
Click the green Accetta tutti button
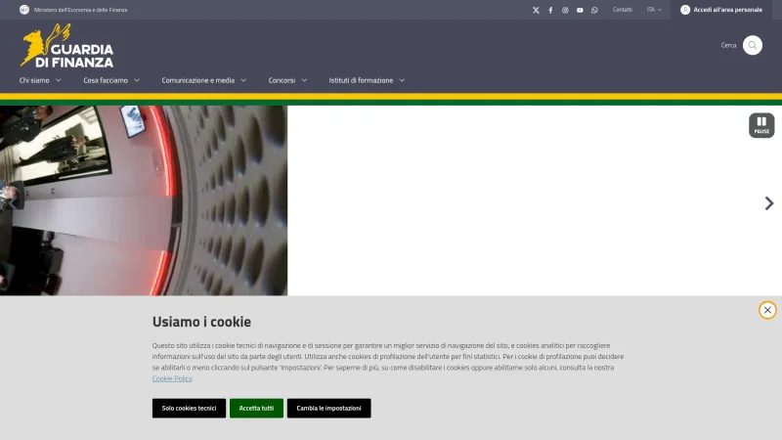[x=256, y=408]
